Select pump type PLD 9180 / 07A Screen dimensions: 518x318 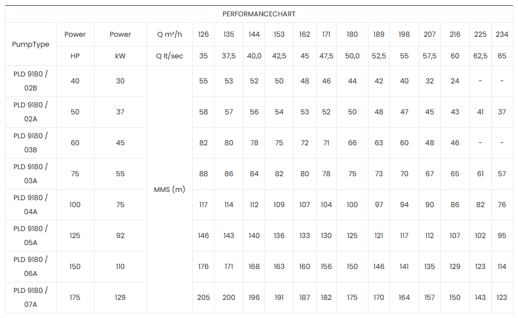[31, 298]
